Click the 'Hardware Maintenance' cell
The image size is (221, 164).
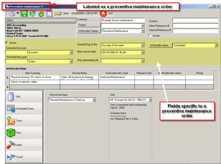[117, 77]
